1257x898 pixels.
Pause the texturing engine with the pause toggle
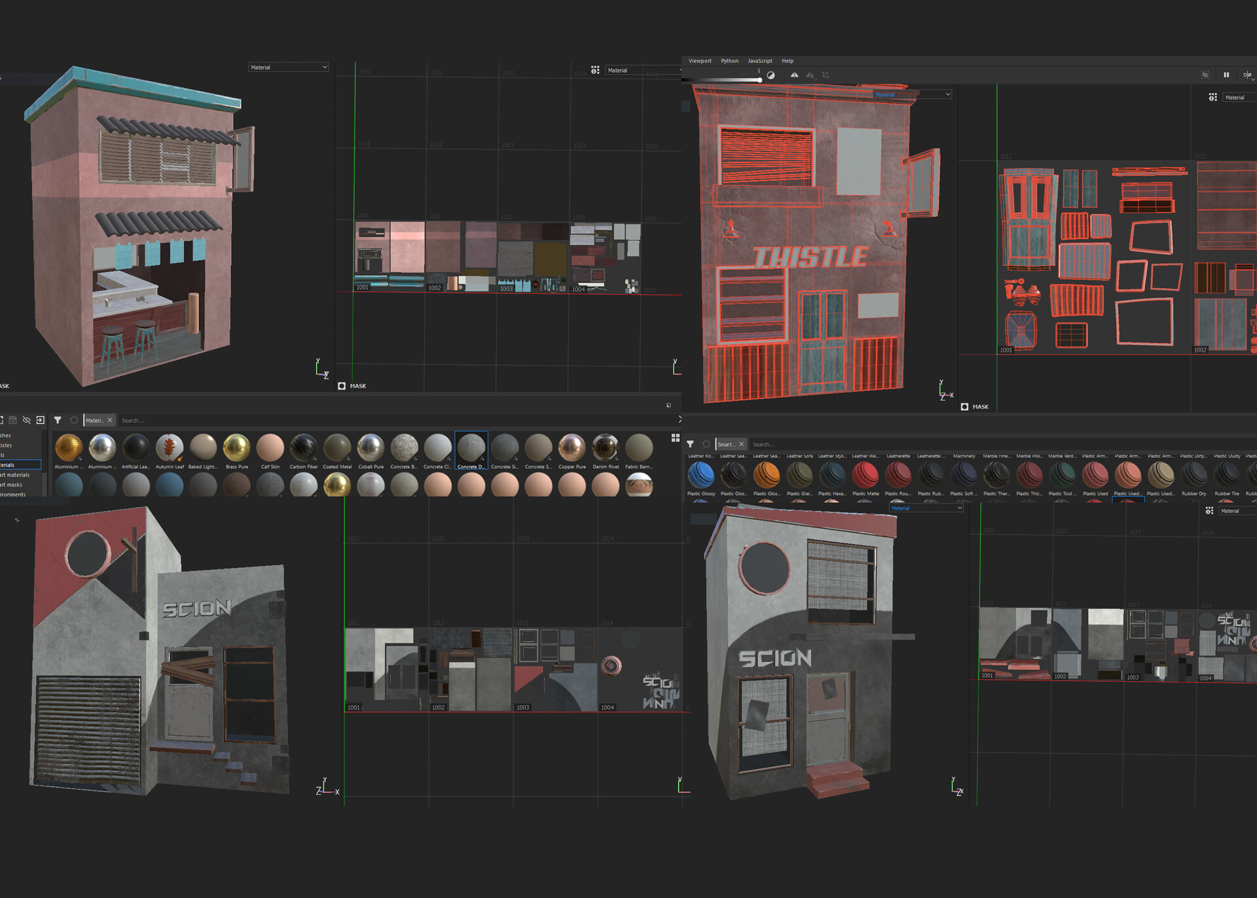click(1226, 75)
